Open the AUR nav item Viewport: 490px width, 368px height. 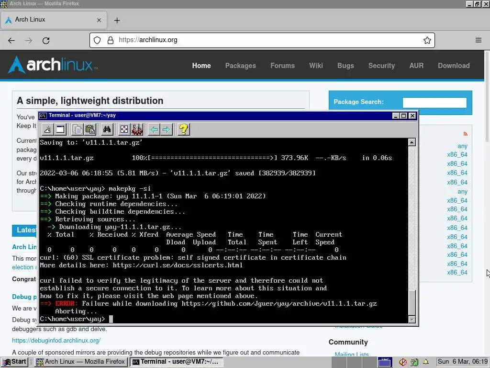tap(417, 65)
